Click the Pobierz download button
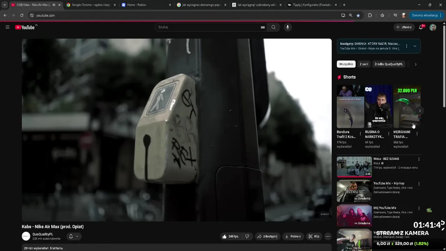446x251 pixels. (x=293, y=236)
